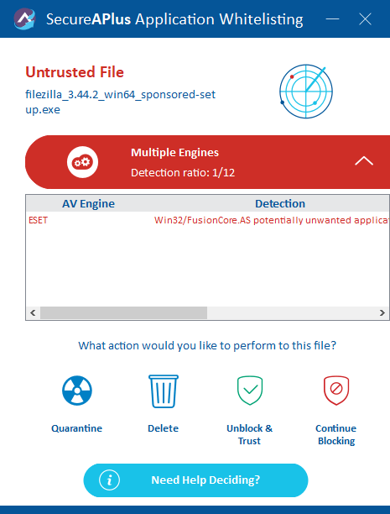Image resolution: width=390 pixels, height=514 pixels.
Task: Click the Delete trash bin icon
Action: [164, 391]
